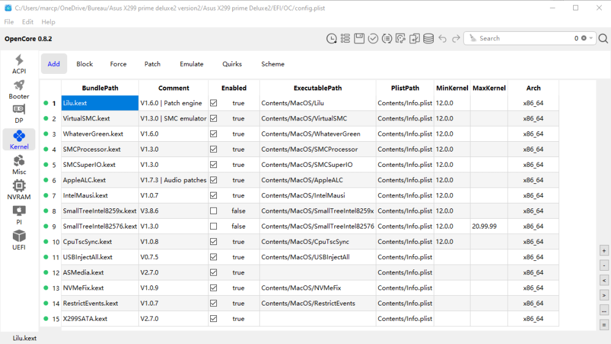611x344 pixels.
Task: Click the app icon in title bar
Action: coord(8,8)
